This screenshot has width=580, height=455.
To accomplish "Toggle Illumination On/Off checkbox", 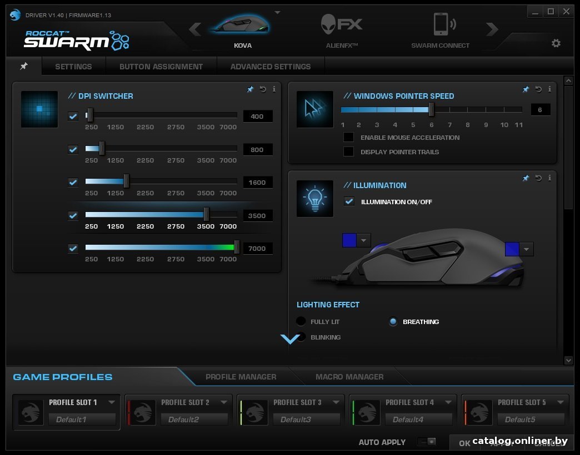I will [x=349, y=201].
